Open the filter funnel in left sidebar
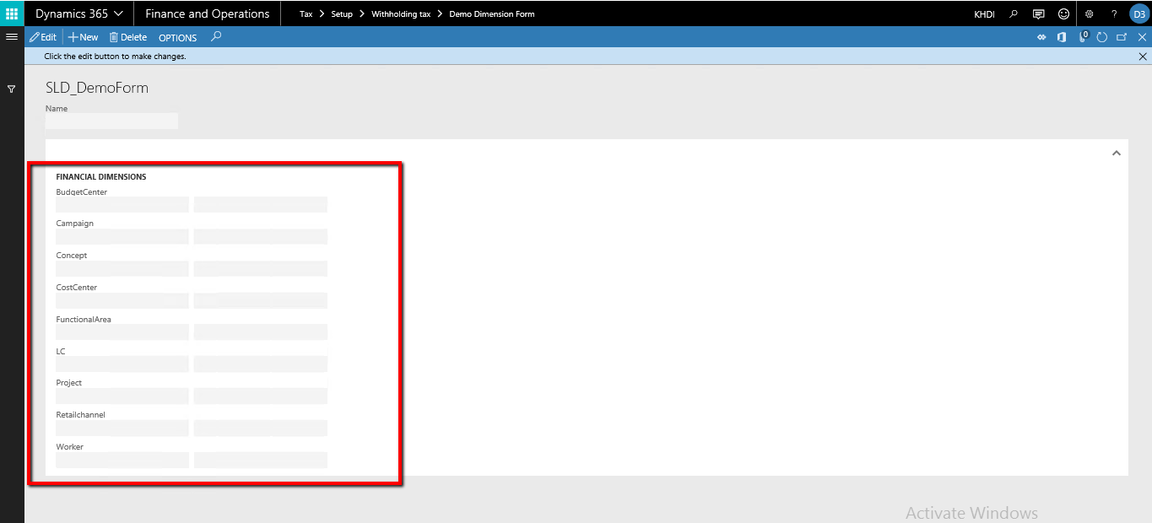 (11, 89)
